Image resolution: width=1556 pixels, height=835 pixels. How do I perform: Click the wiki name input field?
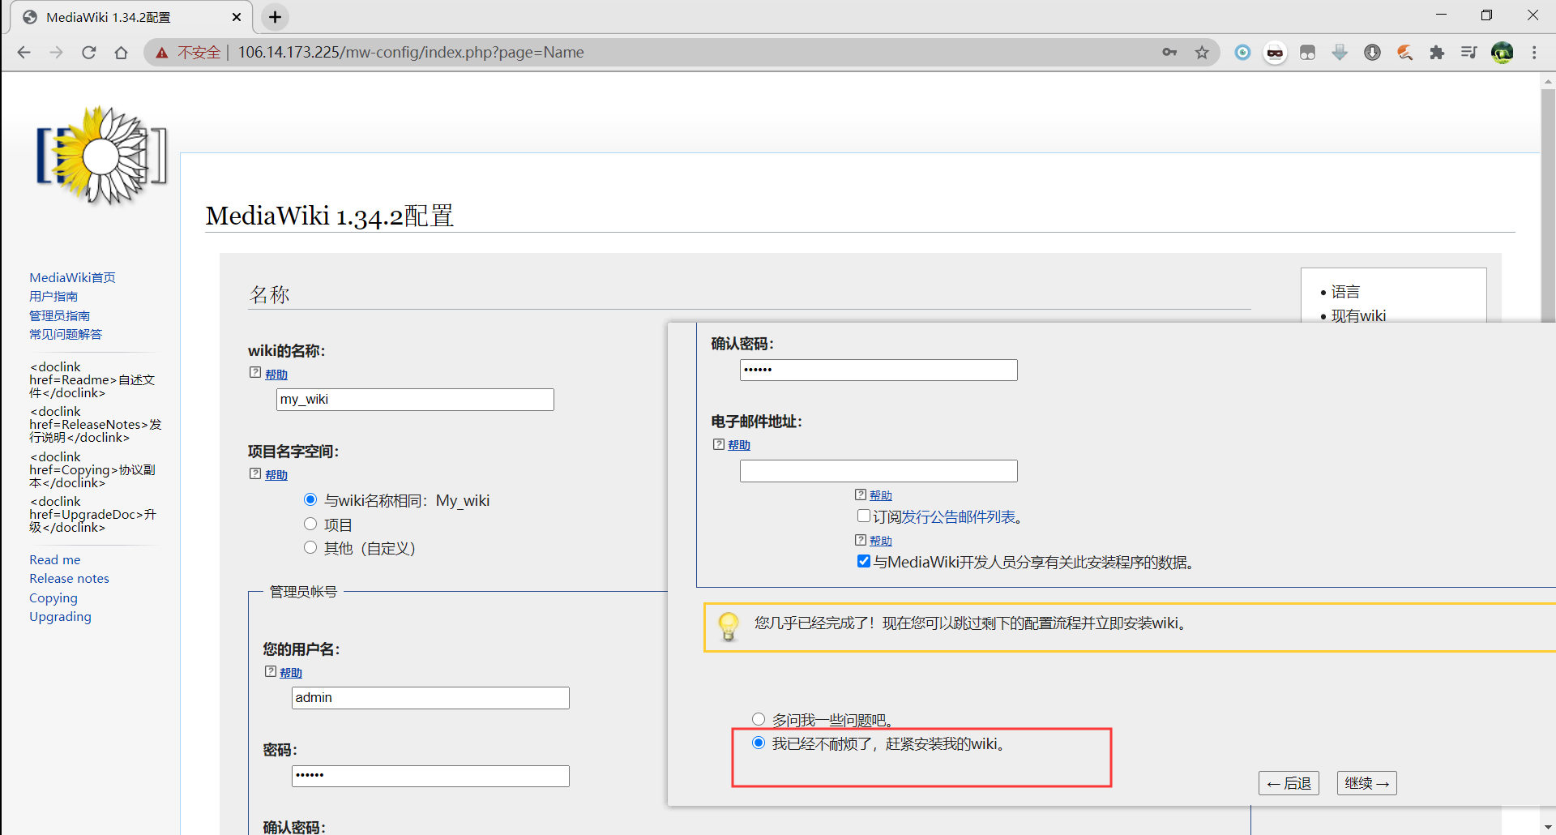pos(415,400)
